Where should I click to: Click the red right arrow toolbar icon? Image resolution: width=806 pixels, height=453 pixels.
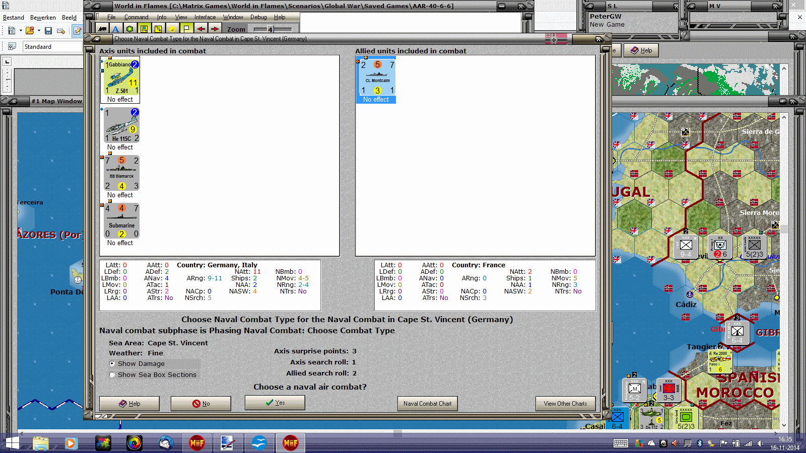tap(215, 29)
